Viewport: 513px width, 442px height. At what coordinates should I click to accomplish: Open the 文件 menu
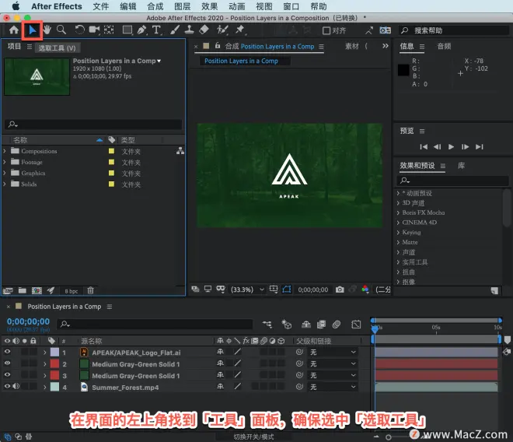pos(100,6)
